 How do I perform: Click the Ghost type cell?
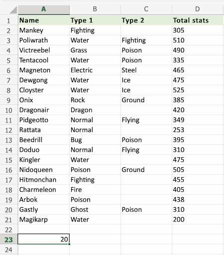point(95,210)
